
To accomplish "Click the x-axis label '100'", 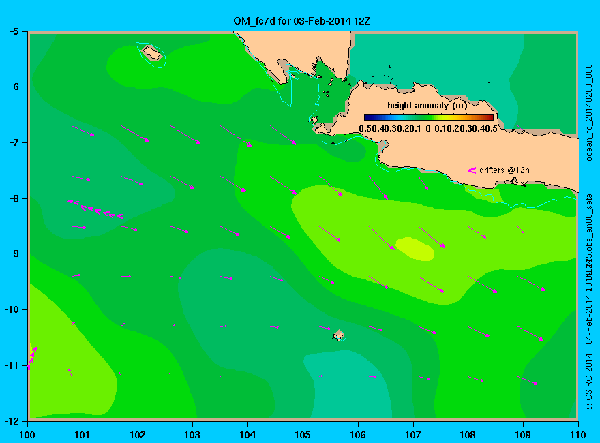I will (27, 435).
